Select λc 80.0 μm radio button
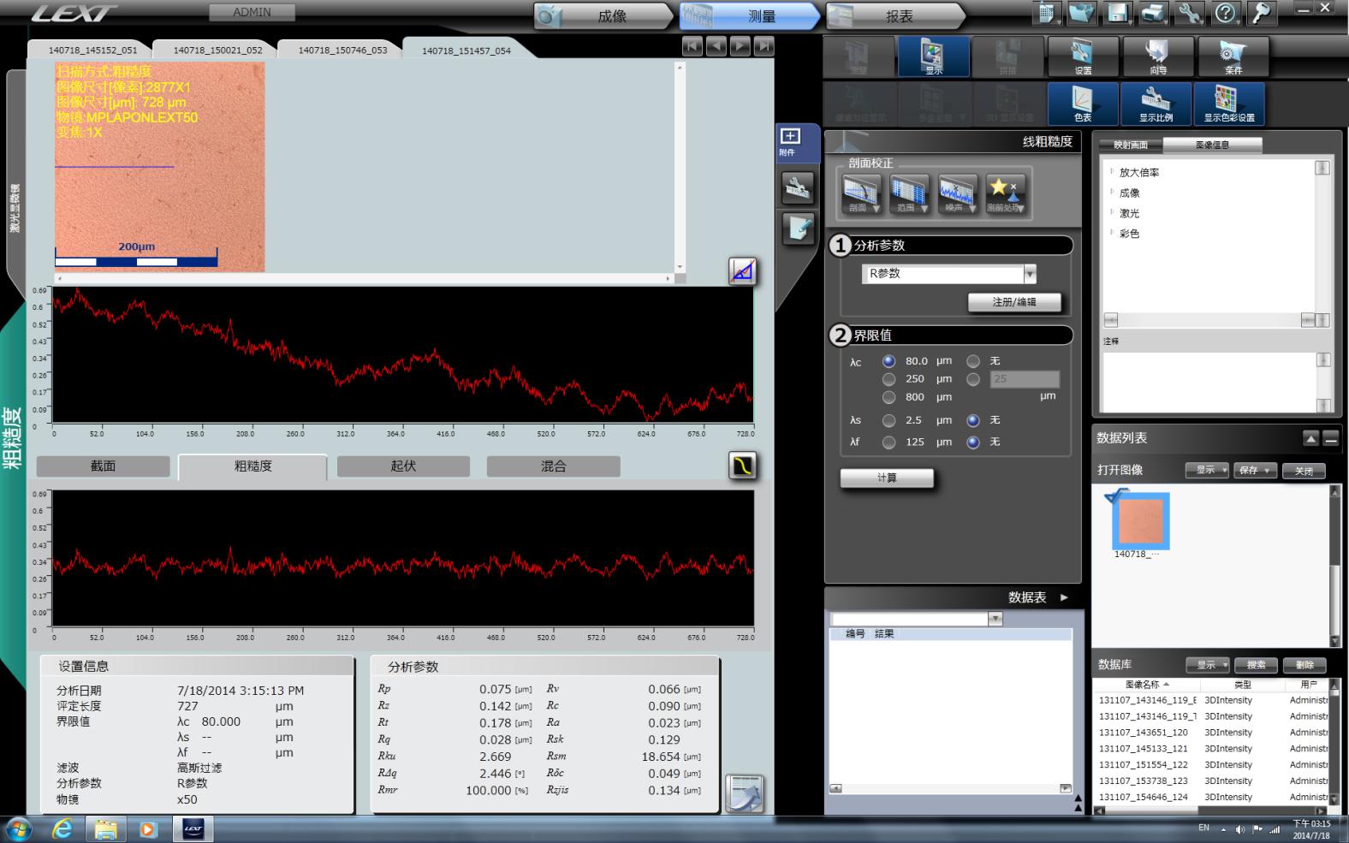1349x843 pixels. pyautogui.click(x=888, y=361)
